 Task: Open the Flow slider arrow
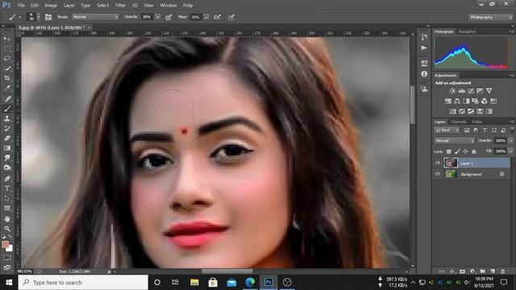(206, 17)
